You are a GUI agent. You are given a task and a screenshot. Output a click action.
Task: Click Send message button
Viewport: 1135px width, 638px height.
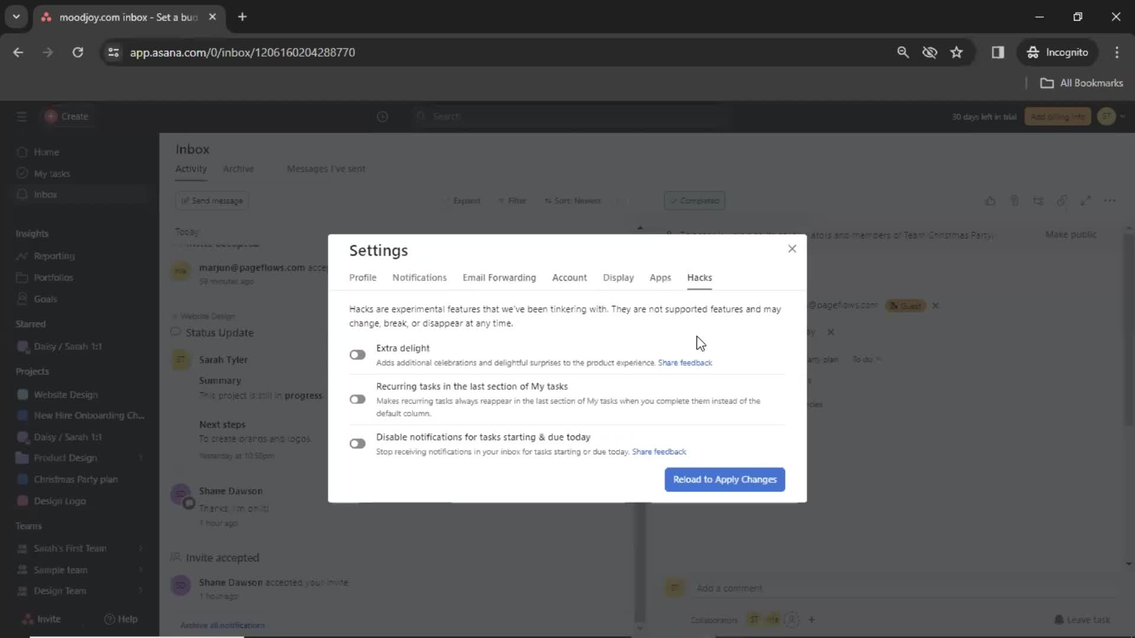[212, 201]
